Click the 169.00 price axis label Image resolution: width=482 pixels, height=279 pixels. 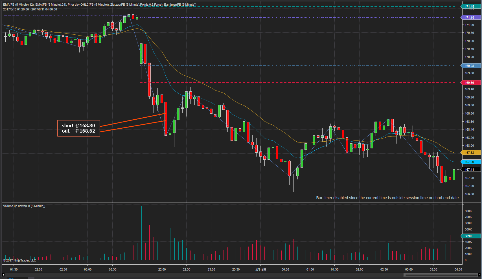pyautogui.click(x=470, y=105)
